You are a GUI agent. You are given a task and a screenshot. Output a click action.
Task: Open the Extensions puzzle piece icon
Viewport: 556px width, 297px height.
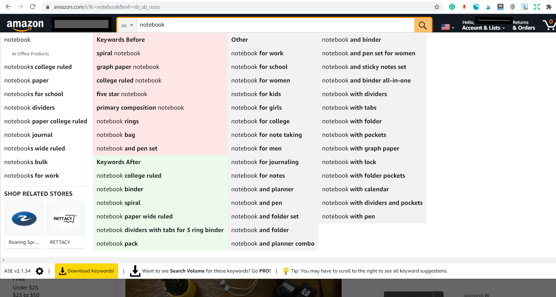click(x=549, y=7)
